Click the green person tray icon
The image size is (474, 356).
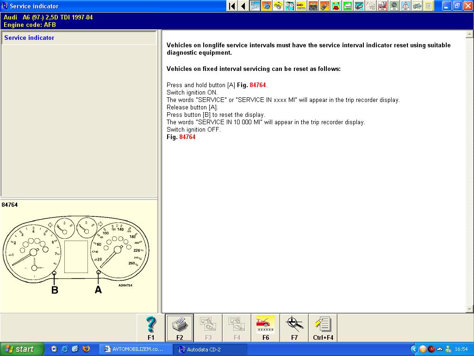(x=449, y=350)
